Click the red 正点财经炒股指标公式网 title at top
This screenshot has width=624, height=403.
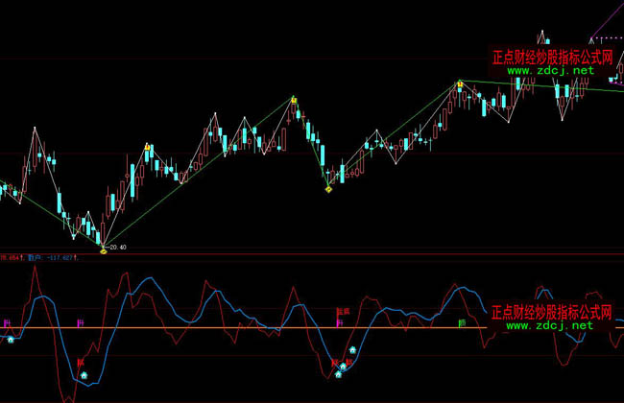(553, 57)
